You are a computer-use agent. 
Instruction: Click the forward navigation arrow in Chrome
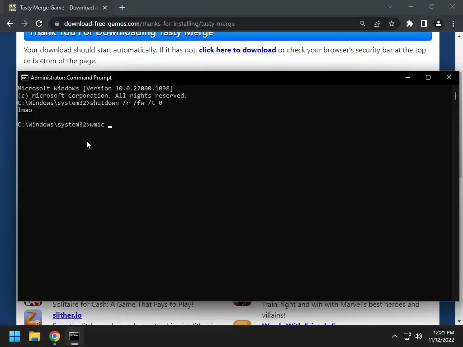click(24, 23)
